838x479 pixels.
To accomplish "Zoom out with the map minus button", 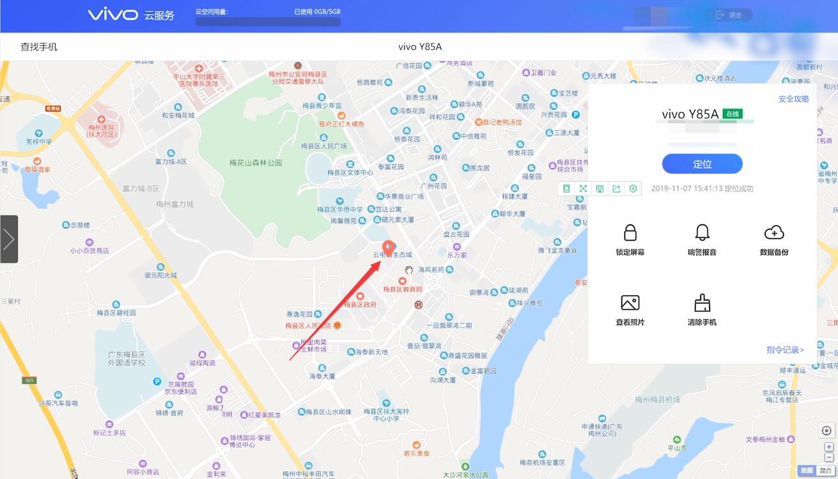I will click(828, 457).
